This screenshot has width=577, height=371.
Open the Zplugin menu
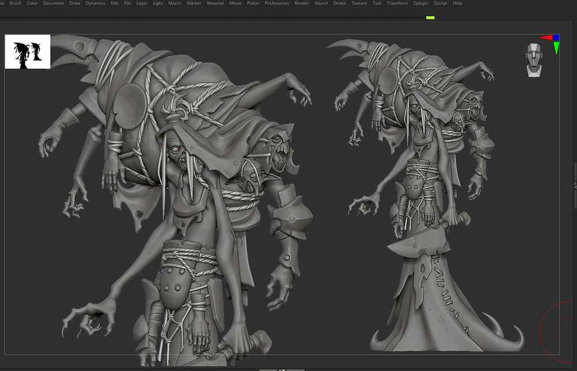point(421,3)
